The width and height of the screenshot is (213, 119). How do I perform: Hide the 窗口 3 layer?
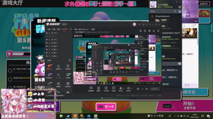(47, 49)
